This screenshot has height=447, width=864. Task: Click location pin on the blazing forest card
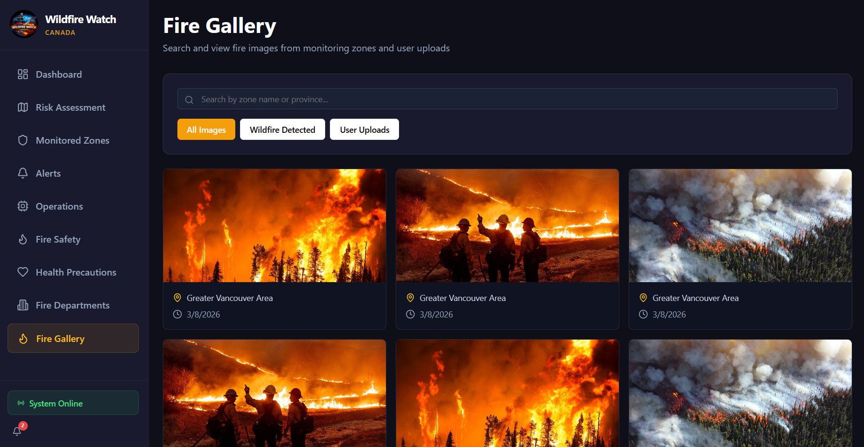[177, 298]
